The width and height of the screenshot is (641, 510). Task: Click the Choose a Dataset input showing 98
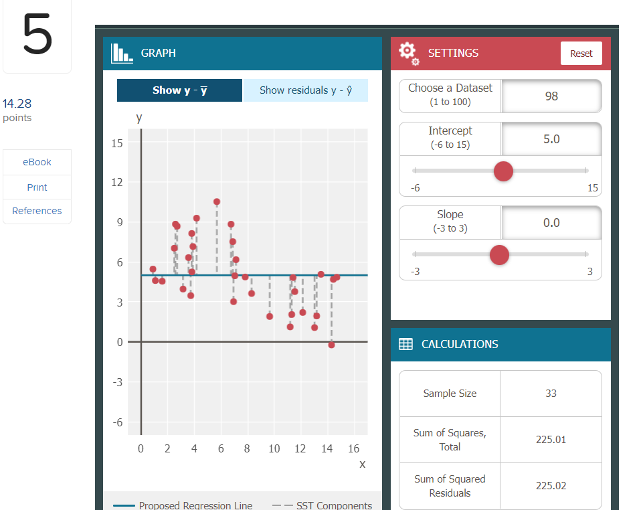pos(551,96)
